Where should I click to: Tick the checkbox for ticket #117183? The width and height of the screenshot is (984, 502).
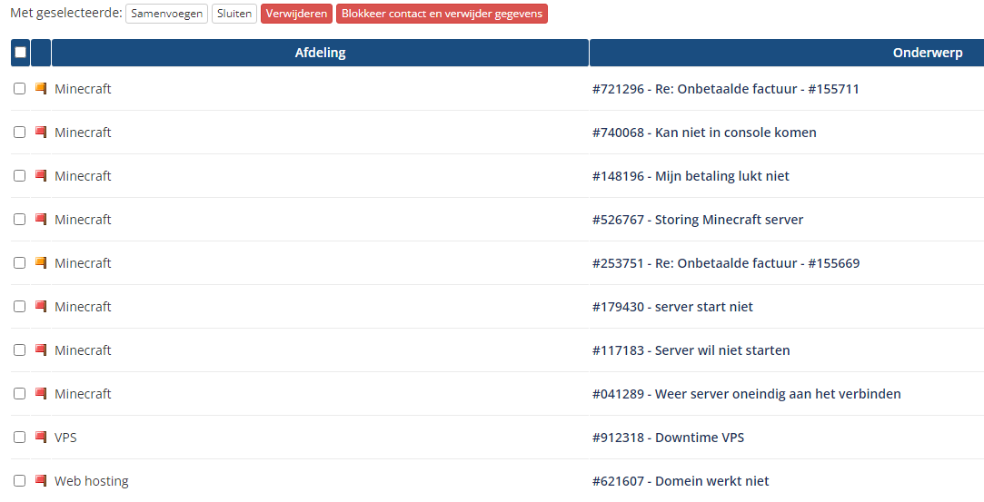[x=20, y=350]
